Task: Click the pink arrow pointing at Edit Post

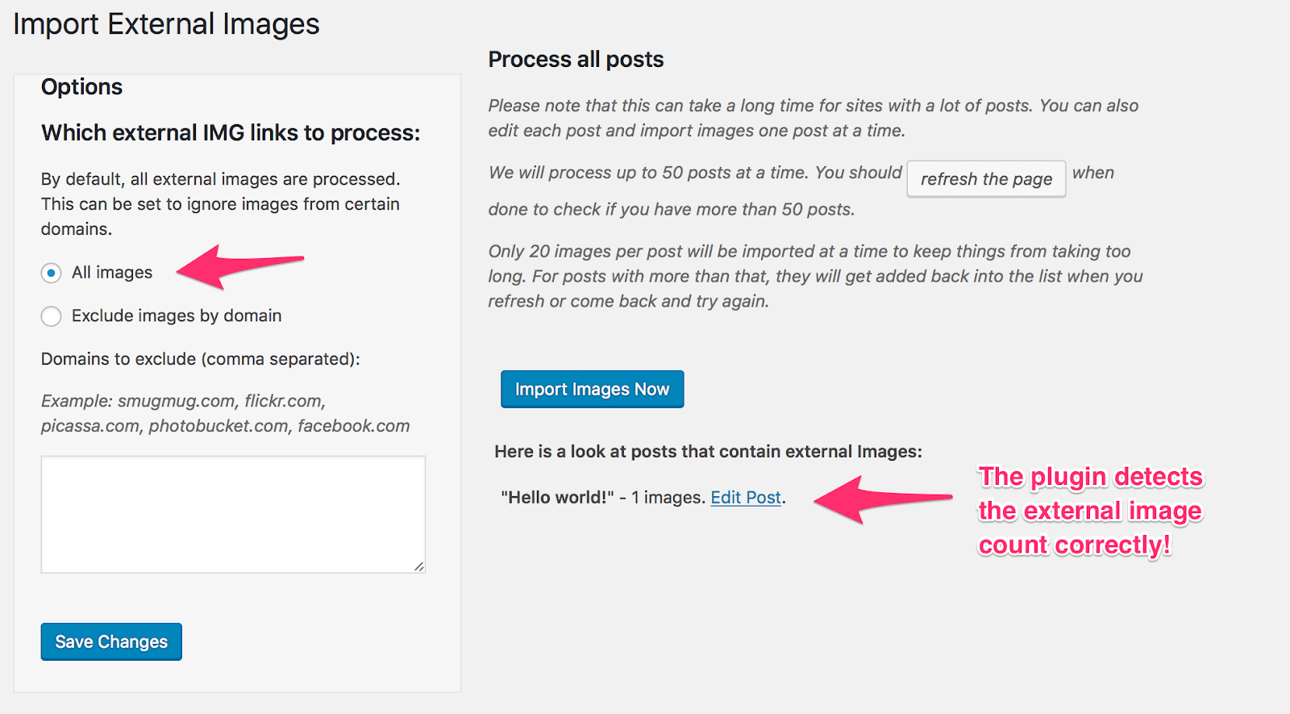Action: pyautogui.click(x=883, y=499)
